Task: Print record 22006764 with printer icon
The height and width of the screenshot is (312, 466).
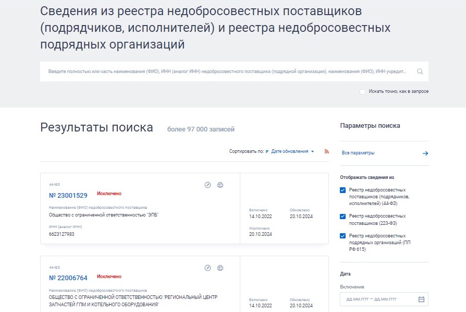Action: 220,268
